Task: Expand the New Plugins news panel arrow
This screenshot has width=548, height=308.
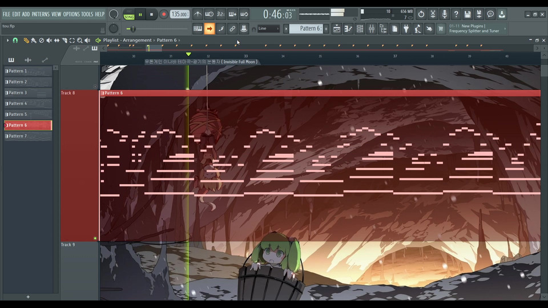Action: pyautogui.click(x=505, y=29)
